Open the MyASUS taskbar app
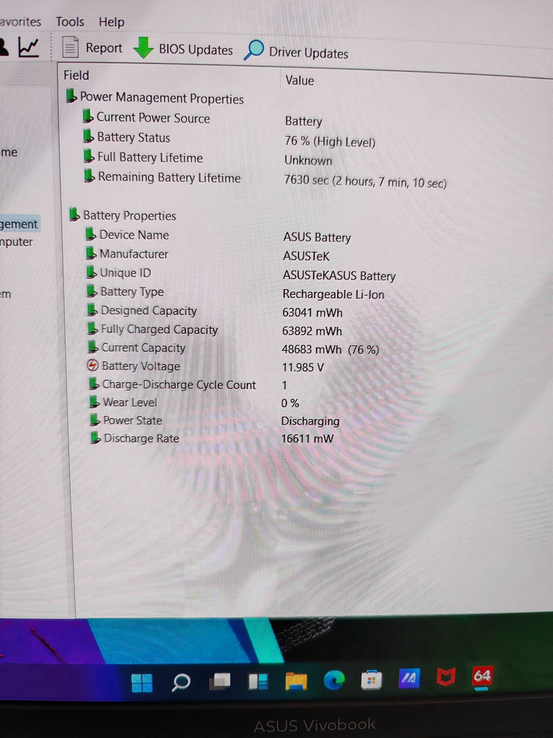Viewport: 553px width, 738px height. [x=409, y=678]
